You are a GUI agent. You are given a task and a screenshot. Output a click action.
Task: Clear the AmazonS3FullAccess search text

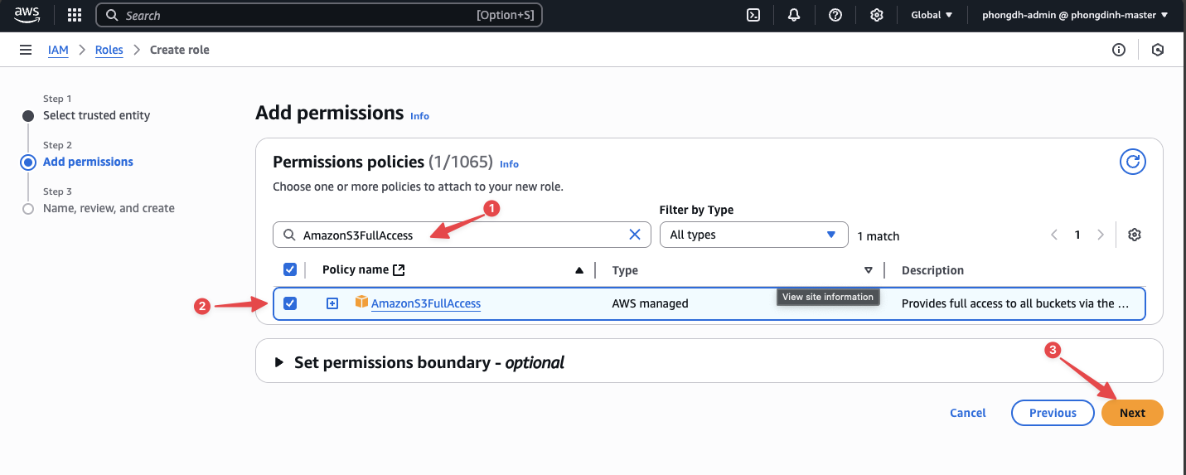[635, 235]
